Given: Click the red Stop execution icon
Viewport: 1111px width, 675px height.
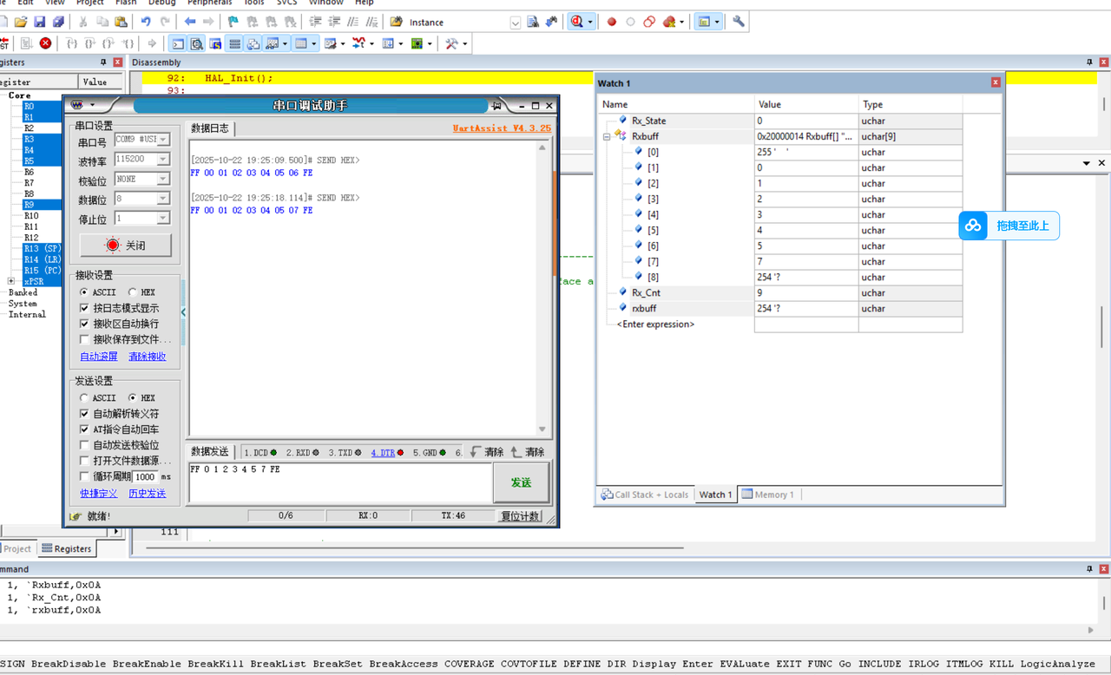Looking at the screenshot, I should tap(45, 43).
